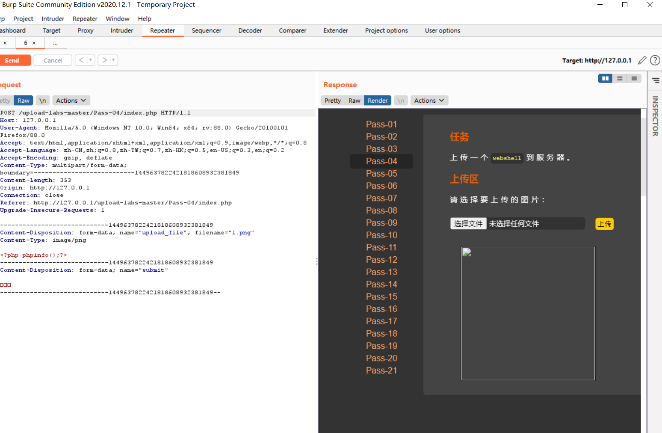Click the Pass-16 link
Screen dimensions: 662x433
click(x=381, y=309)
